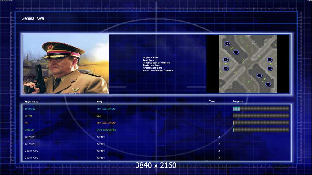The image size is (312, 175).
Task: Click the Emperor Tank ability line
Action: click(150, 57)
